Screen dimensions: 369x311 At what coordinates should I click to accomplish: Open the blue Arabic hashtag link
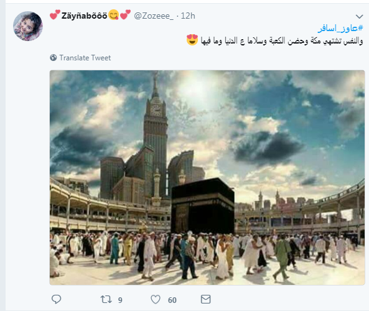[340, 29]
